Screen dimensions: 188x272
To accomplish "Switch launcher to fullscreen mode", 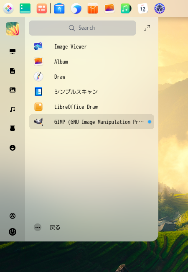I will pyautogui.click(x=147, y=28).
